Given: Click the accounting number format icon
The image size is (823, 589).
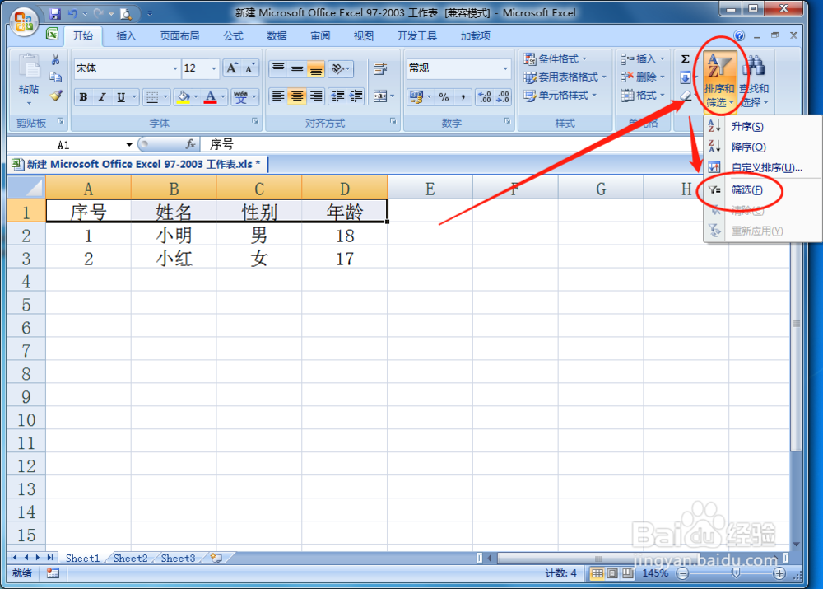Looking at the screenshot, I should pyautogui.click(x=417, y=96).
